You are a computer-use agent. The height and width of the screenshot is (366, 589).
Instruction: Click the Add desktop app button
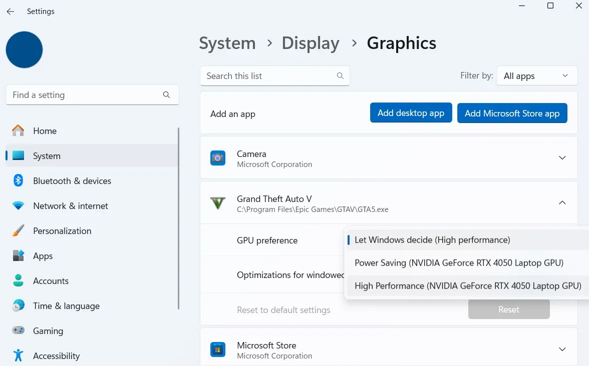pyautogui.click(x=411, y=112)
